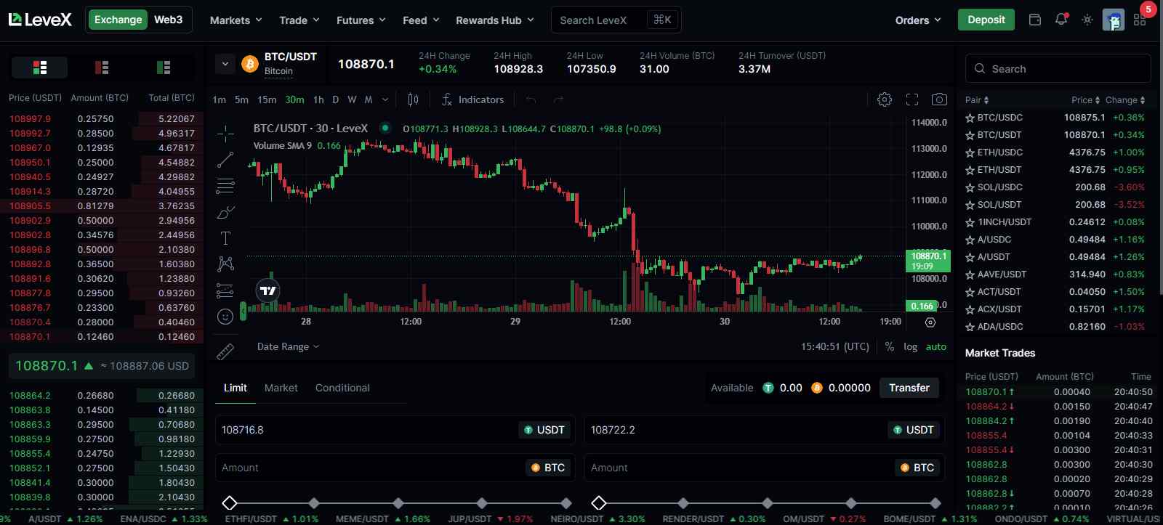1163x525 pixels.
Task: Click the pair list Search field
Action: click(1058, 68)
